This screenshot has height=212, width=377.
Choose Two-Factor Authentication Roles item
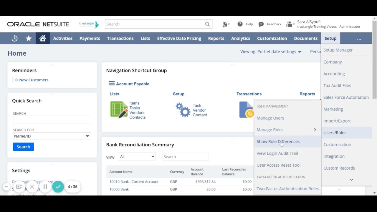[x=287, y=188]
